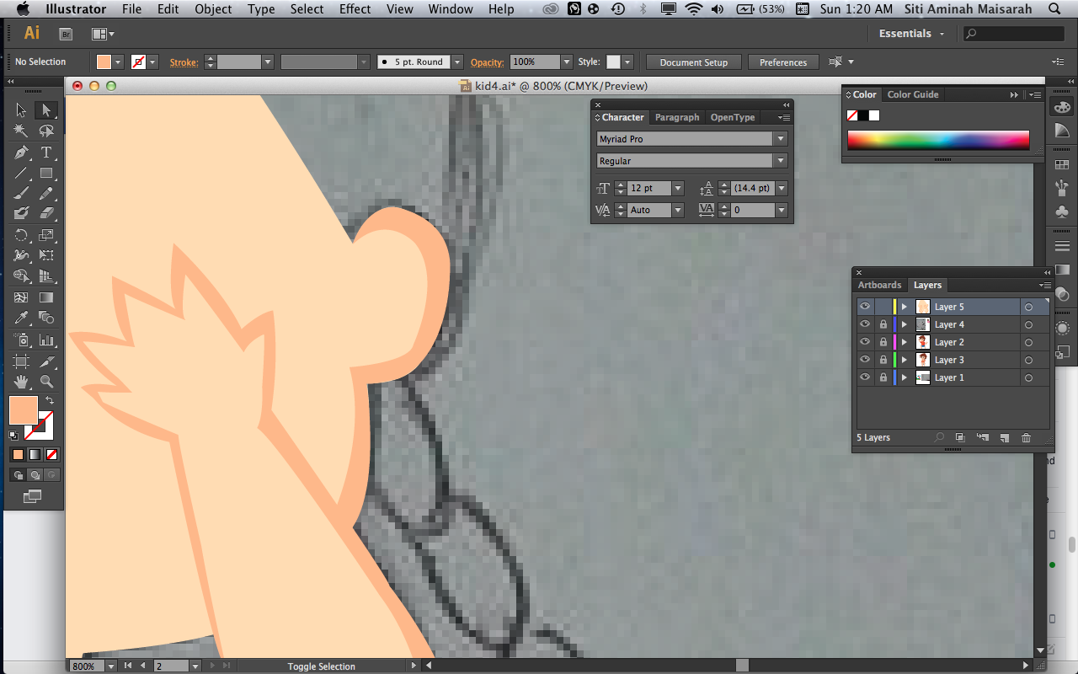Delete selection with Layers panel trash icon
Image resolution: width=1078 pixels, height=674 pixels.
click(1026, 437)
